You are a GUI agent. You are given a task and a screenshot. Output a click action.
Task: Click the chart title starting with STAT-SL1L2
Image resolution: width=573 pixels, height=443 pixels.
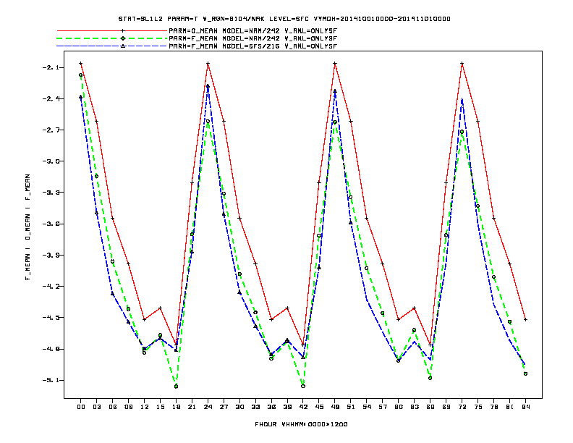coord(284,19)
